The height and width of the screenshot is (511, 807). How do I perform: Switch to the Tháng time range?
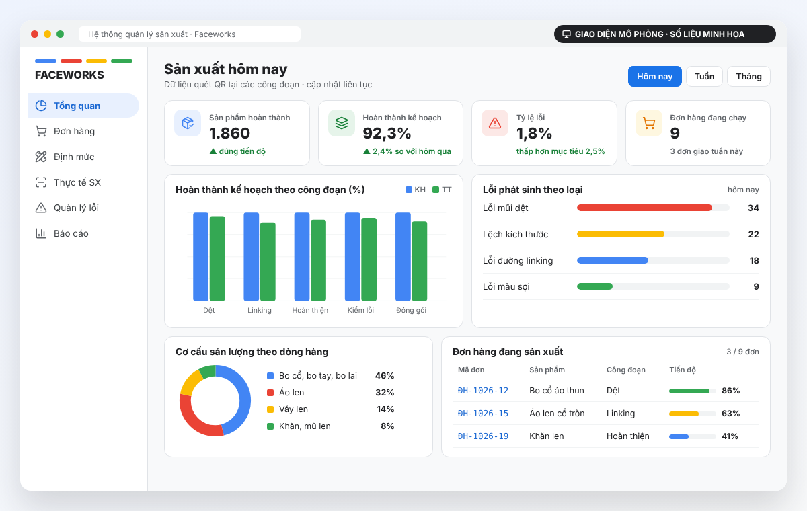748,76
